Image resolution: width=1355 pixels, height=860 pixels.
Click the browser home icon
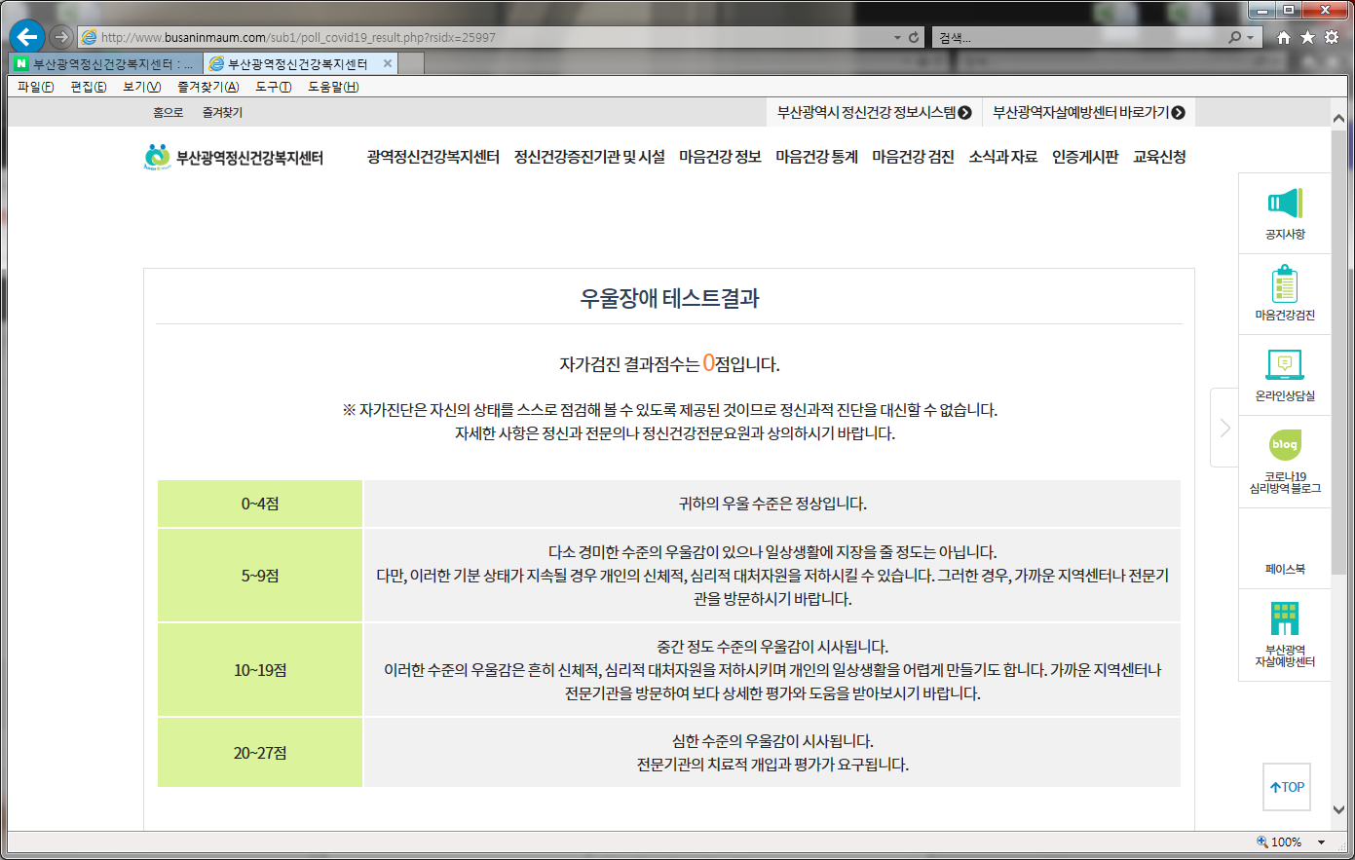1284,37
